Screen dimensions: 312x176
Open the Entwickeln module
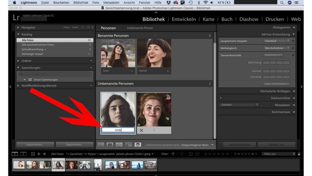pyautogui.click(x=184, y=19)
